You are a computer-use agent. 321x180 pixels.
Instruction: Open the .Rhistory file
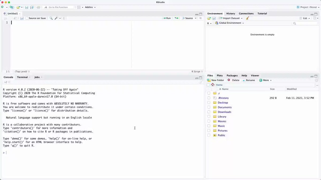(x=223, y=98)
